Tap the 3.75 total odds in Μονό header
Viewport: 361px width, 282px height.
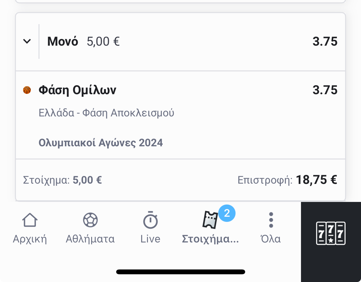325,41
